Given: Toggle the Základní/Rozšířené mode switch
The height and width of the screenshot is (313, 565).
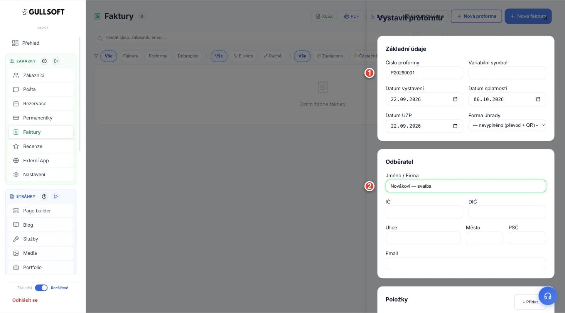Looking at the screenshot, I should (x=41, y=288).
